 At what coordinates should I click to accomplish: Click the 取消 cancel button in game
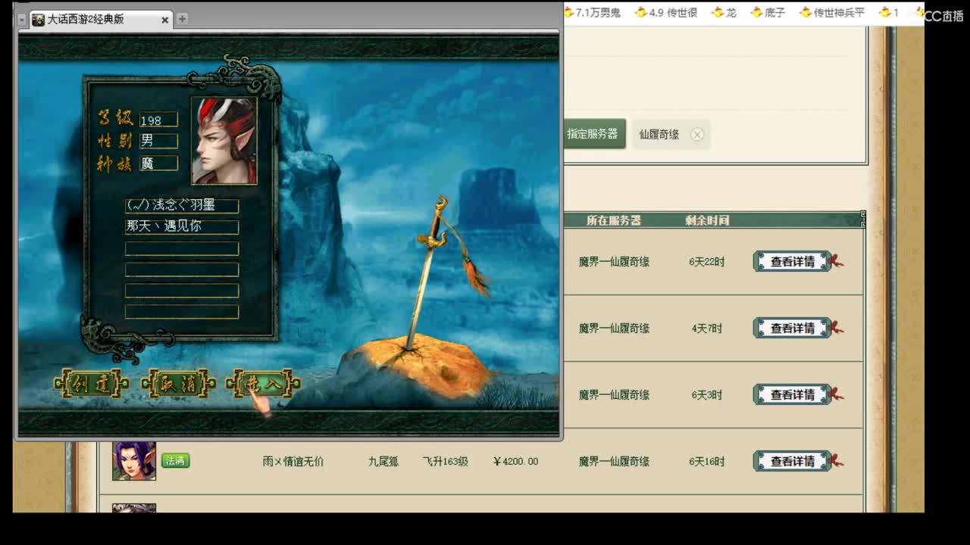pyautogui.click(x=177, y=385)
